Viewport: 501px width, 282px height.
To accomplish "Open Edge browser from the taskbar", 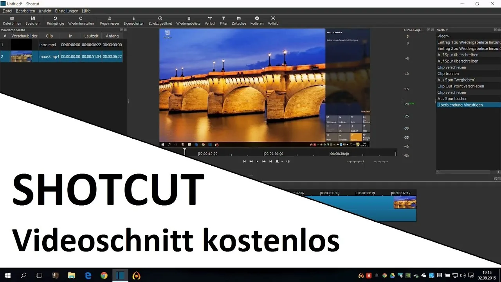I will pos(88,275).
